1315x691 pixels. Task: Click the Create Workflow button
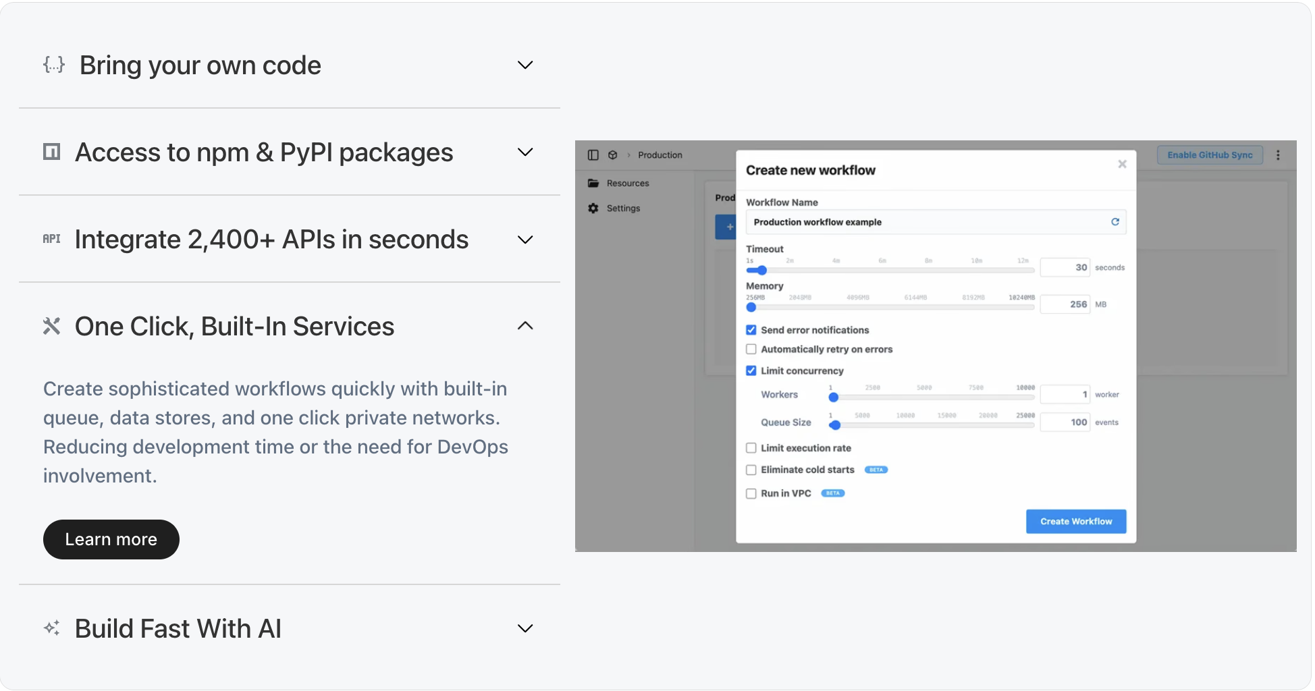[x=1076, y=522]
